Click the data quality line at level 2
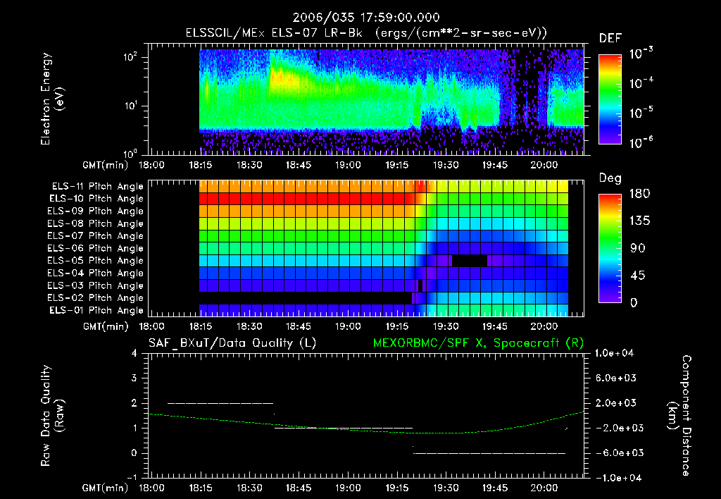The width and height of the screenshot is (721, 499). click(220, 403)
